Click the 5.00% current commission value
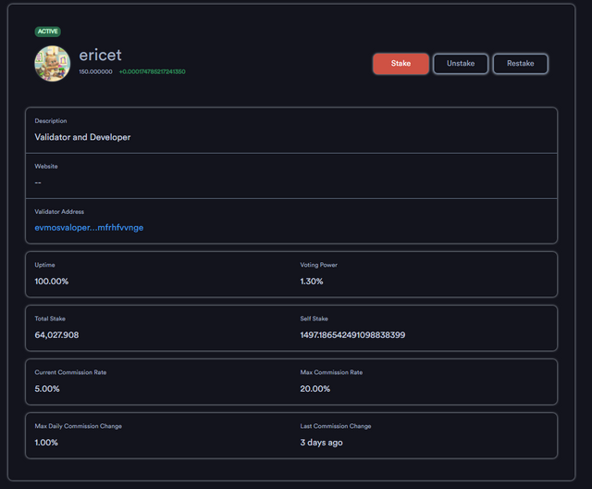 click(x=47, y=388)
